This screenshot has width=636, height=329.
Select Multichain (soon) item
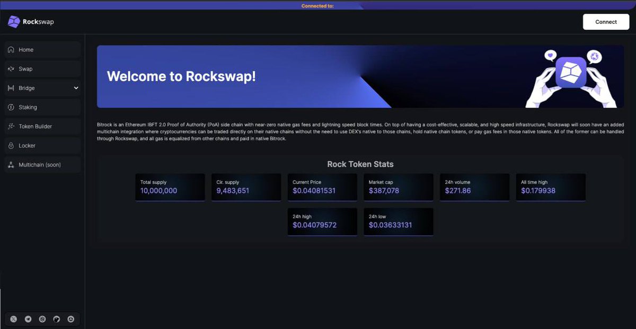click(42, 165)
